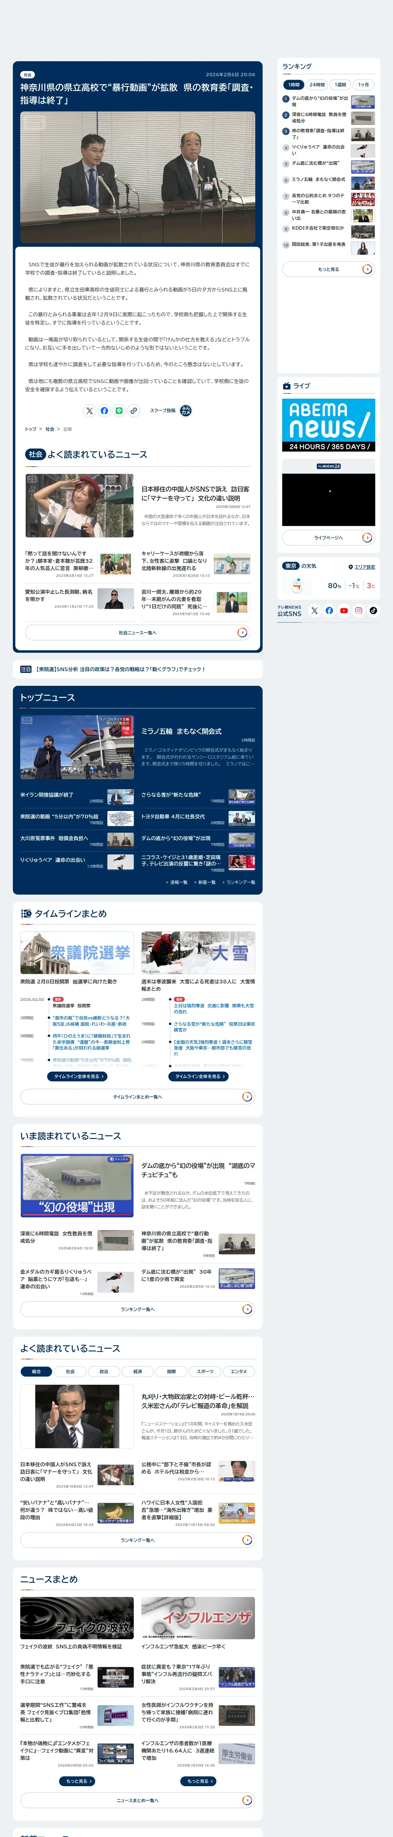The width and height of the screenshot is (393, 1837).
Task: Open the 幻の役場 出現 thumbnail
Action: 77,1186
